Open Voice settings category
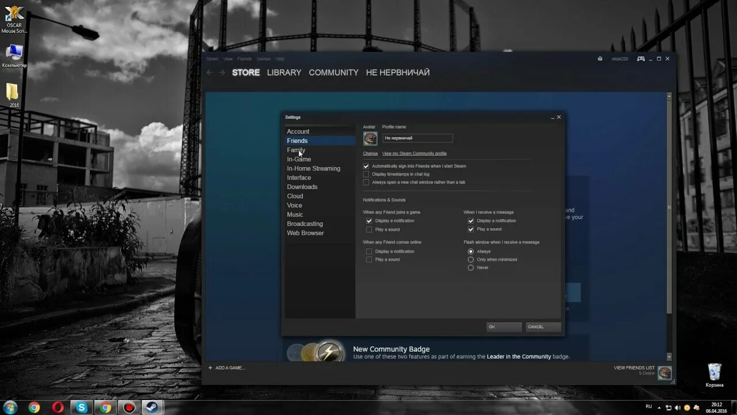The height and width of the screenshot is (415, 737). (x=320, y=205)
